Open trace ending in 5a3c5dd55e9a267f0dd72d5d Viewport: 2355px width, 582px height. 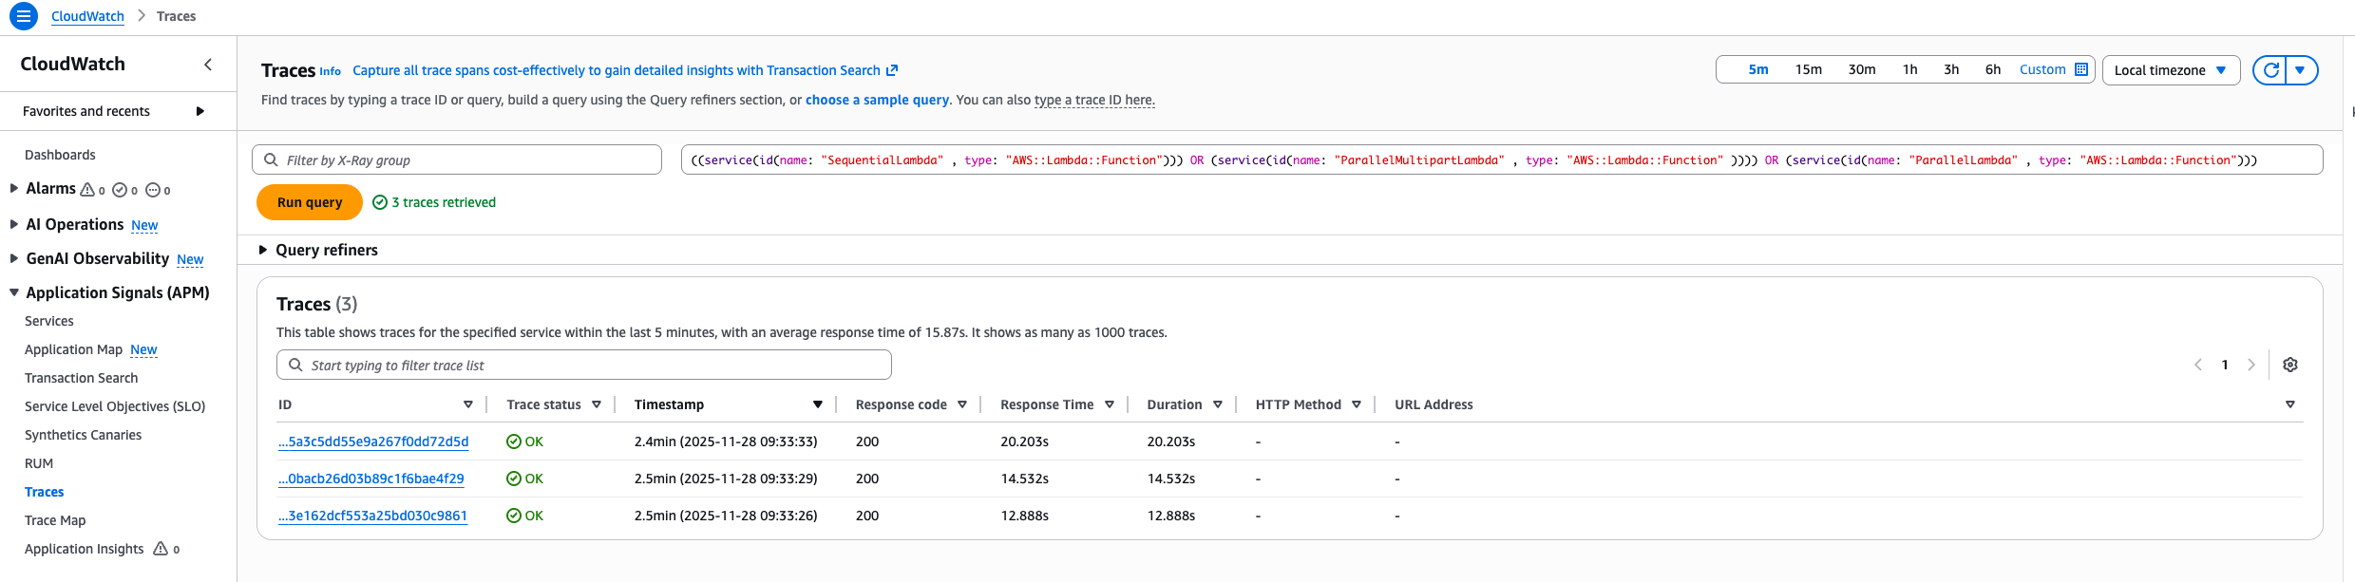[373, 441]
